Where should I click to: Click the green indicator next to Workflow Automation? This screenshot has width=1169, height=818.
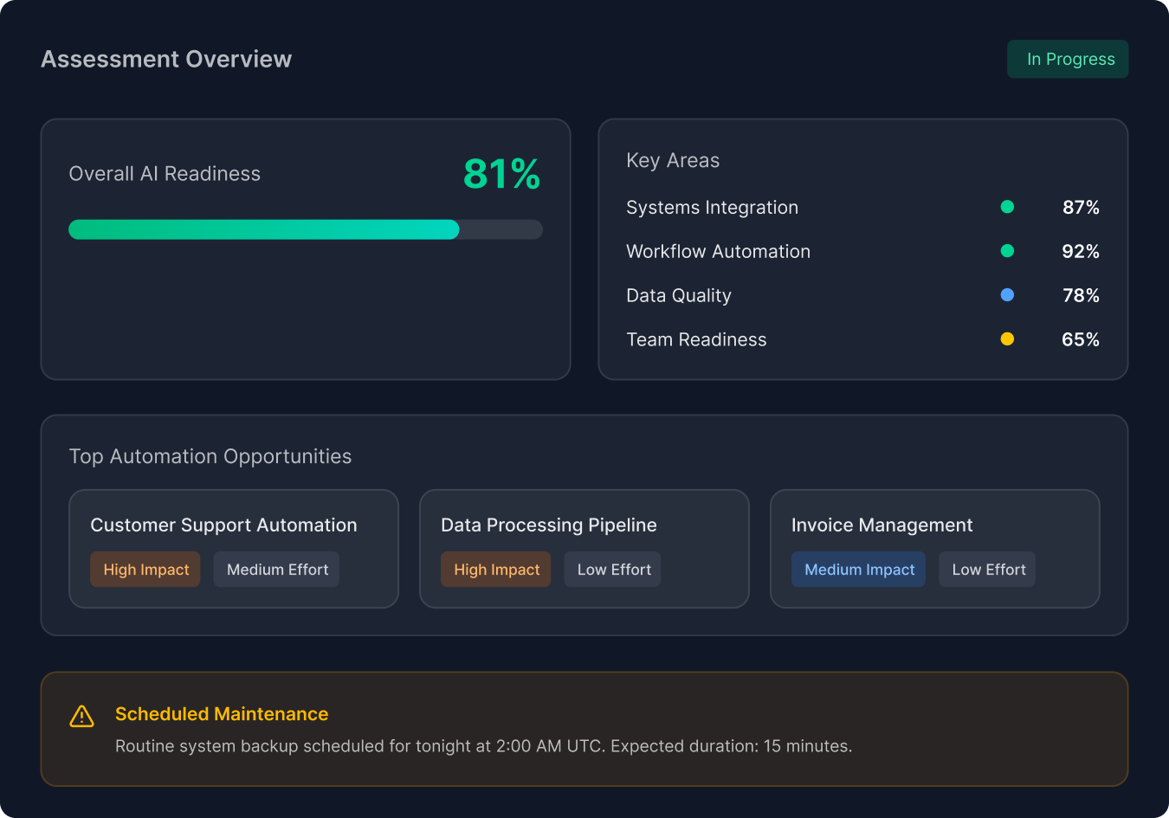pos(1007,251)
